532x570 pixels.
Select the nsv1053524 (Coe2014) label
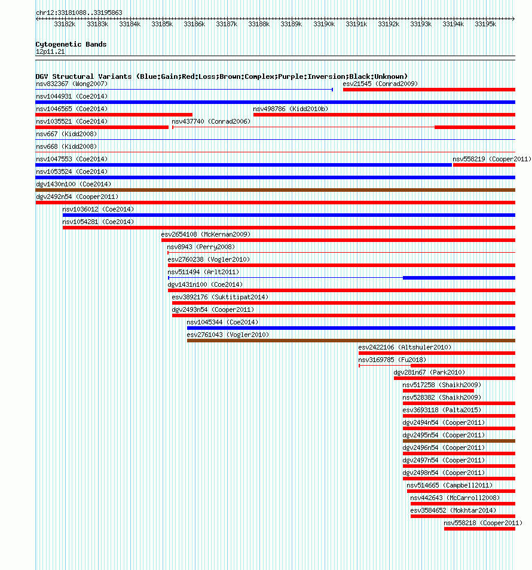coord(72,171)
